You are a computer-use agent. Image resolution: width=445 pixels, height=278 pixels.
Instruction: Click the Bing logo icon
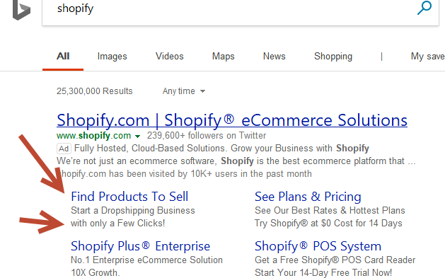coord(21,10)
